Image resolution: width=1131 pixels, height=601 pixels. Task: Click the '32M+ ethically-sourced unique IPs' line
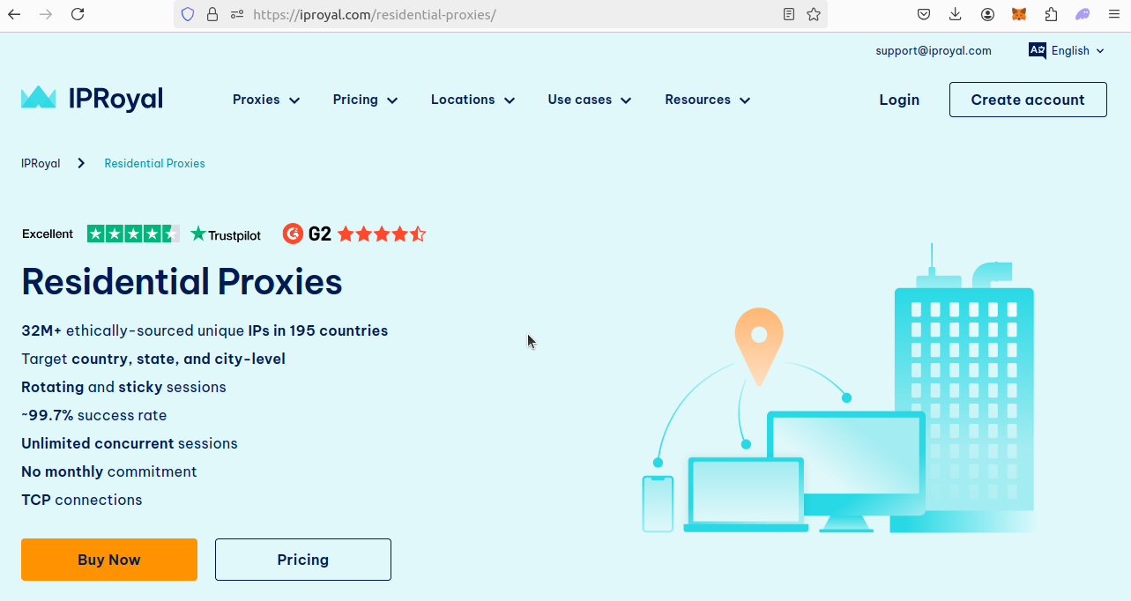(205, 330)
